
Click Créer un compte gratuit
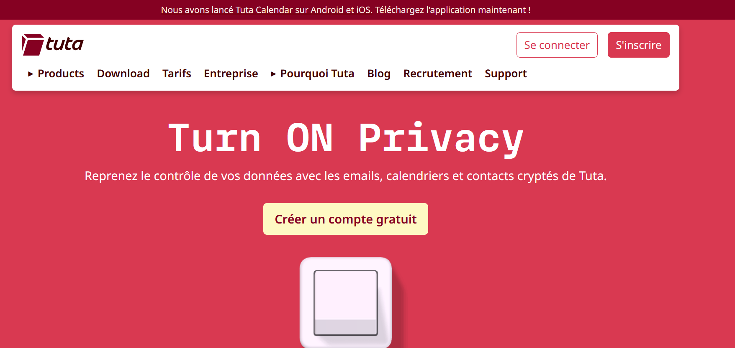click(346, 219)
